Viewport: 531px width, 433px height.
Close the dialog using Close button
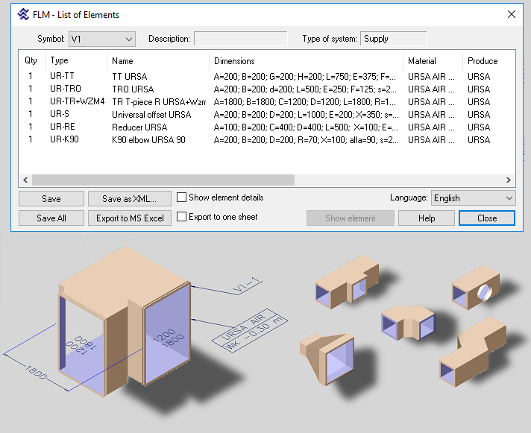487,218
